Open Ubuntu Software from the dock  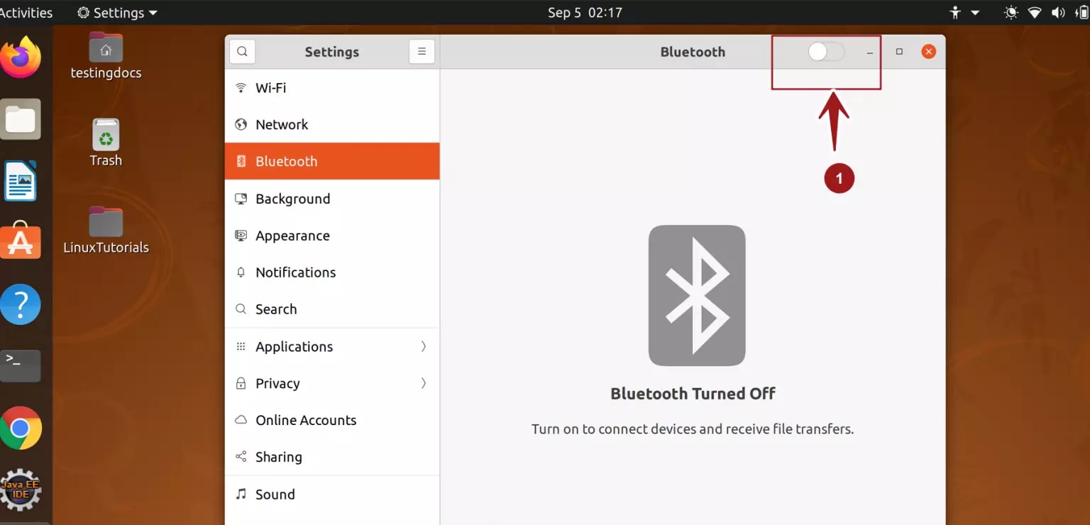[21, 242]
